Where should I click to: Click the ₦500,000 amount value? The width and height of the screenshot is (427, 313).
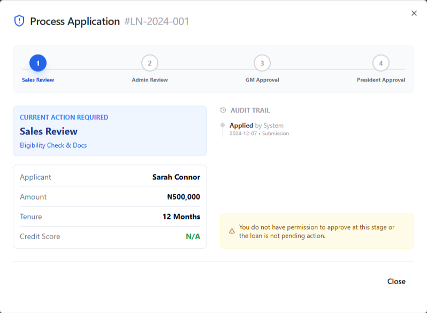coord(184,197)
